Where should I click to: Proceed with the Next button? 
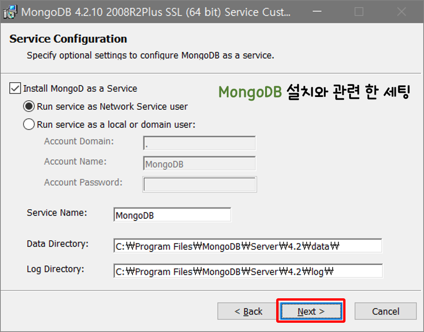pos(311,311)
